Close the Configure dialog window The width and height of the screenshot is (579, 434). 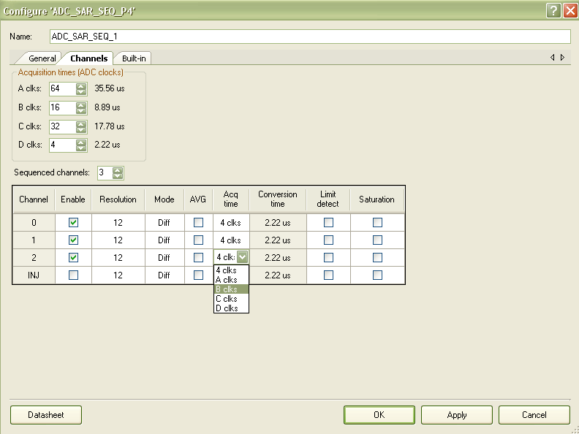(x=569, y=11)
